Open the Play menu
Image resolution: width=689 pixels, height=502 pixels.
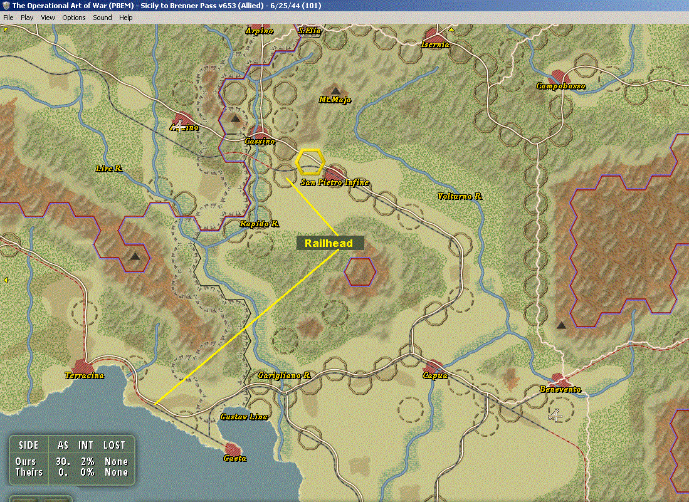coord(27,18)
